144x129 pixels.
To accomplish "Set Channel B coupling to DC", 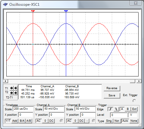I will 81,121.
